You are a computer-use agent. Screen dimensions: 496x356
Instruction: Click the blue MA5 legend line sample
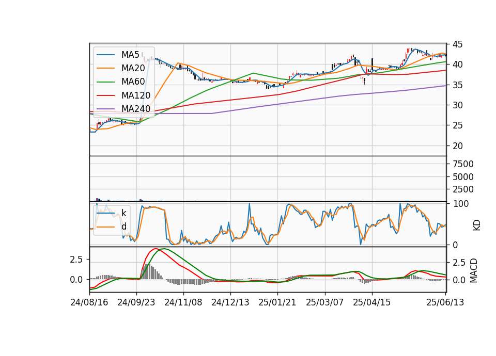[106, 55]
